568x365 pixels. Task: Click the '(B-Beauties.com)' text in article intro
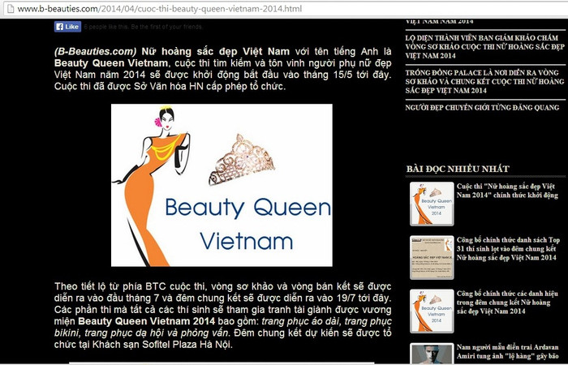coord(96,51)
